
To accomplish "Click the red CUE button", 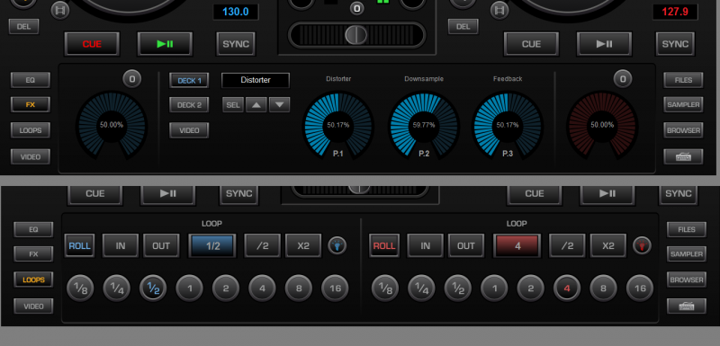I will [x=92, y=44].
